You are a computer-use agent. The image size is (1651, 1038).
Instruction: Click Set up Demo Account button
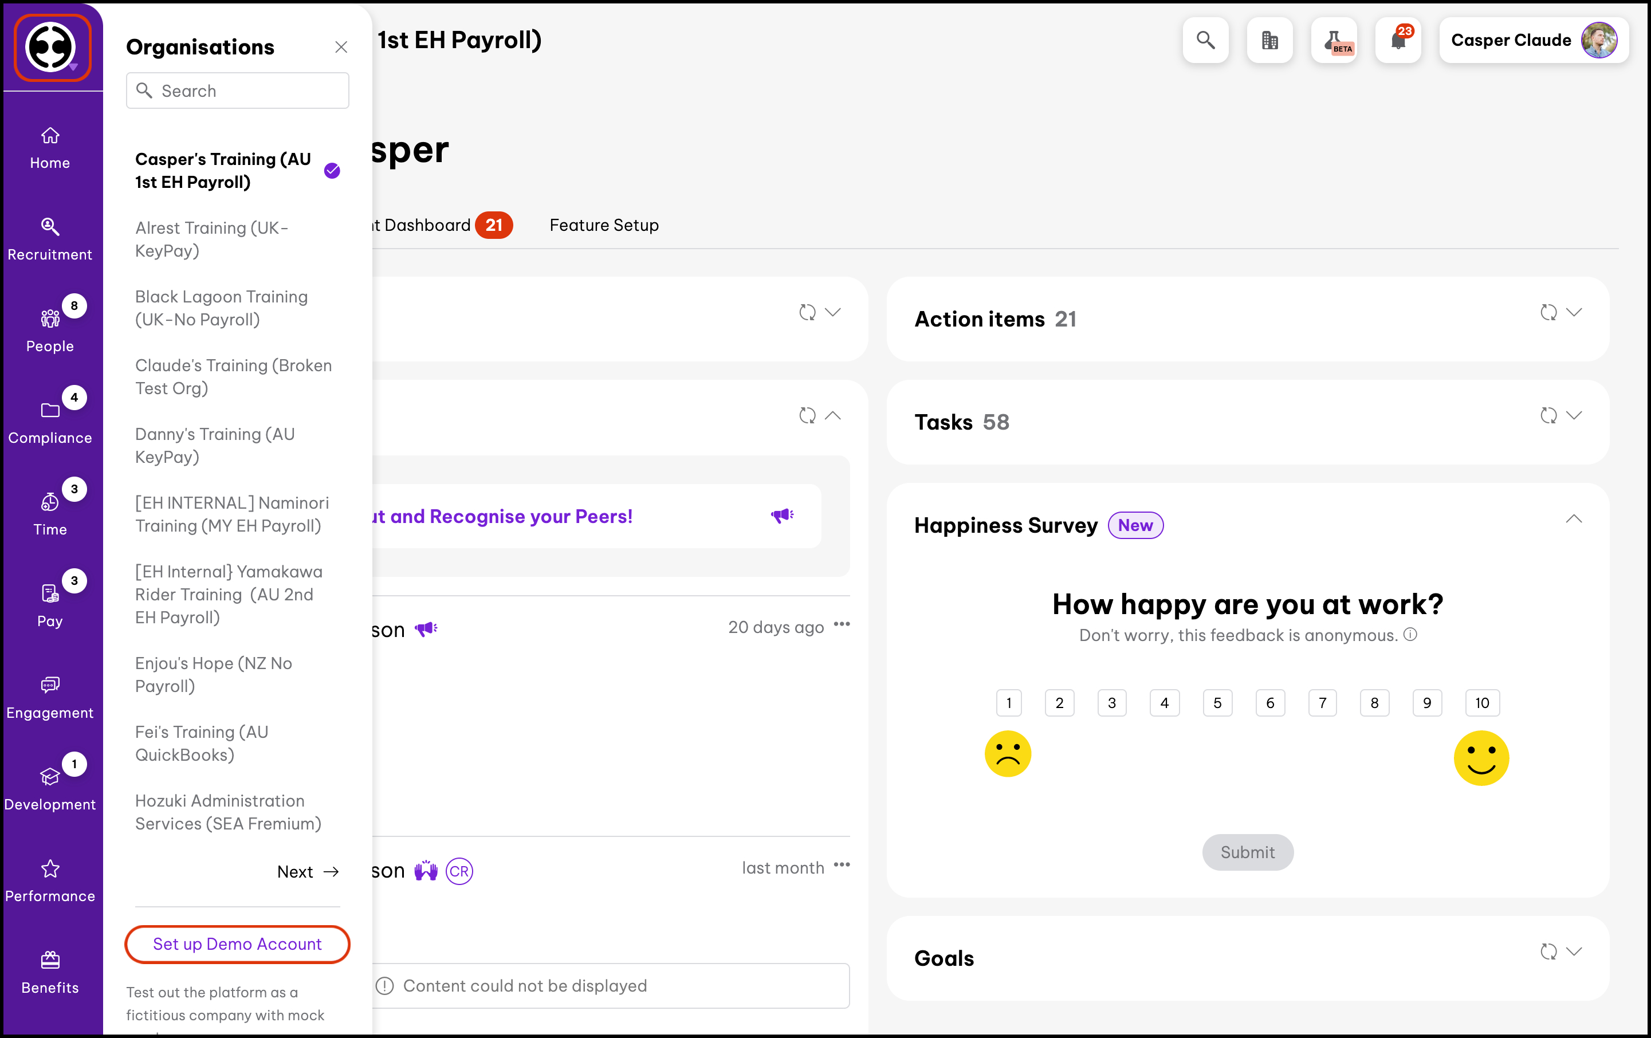(x=237, y=944)
